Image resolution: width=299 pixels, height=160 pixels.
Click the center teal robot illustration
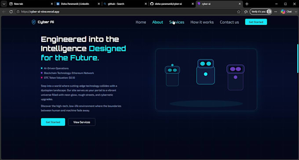tap(206, 72)
